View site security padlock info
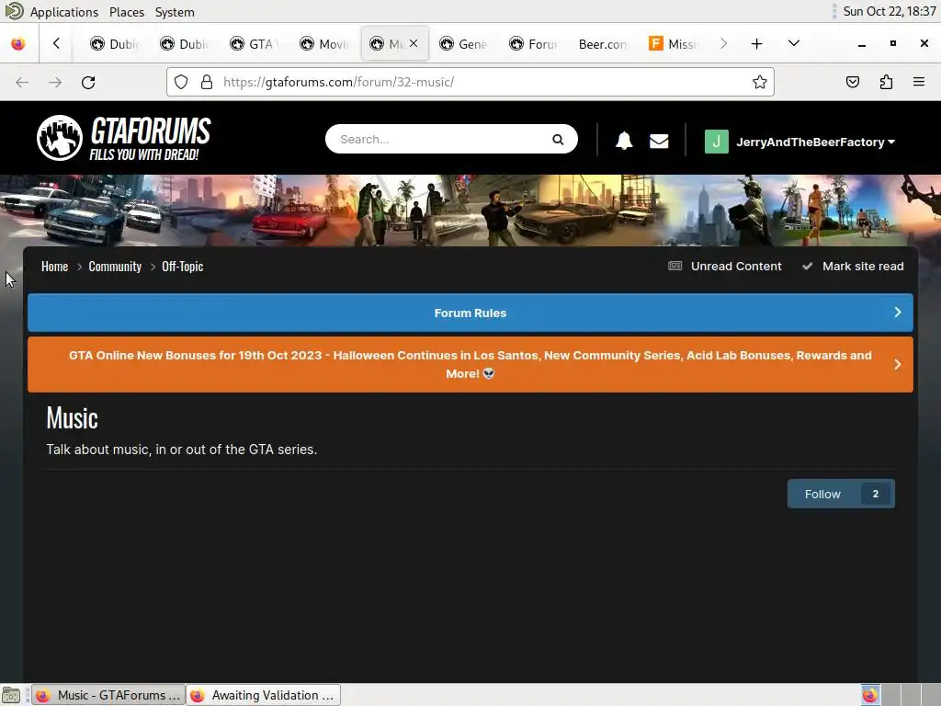Image resolution: width=941 pixels, height=706 pixels. click(x=207, y=82)
